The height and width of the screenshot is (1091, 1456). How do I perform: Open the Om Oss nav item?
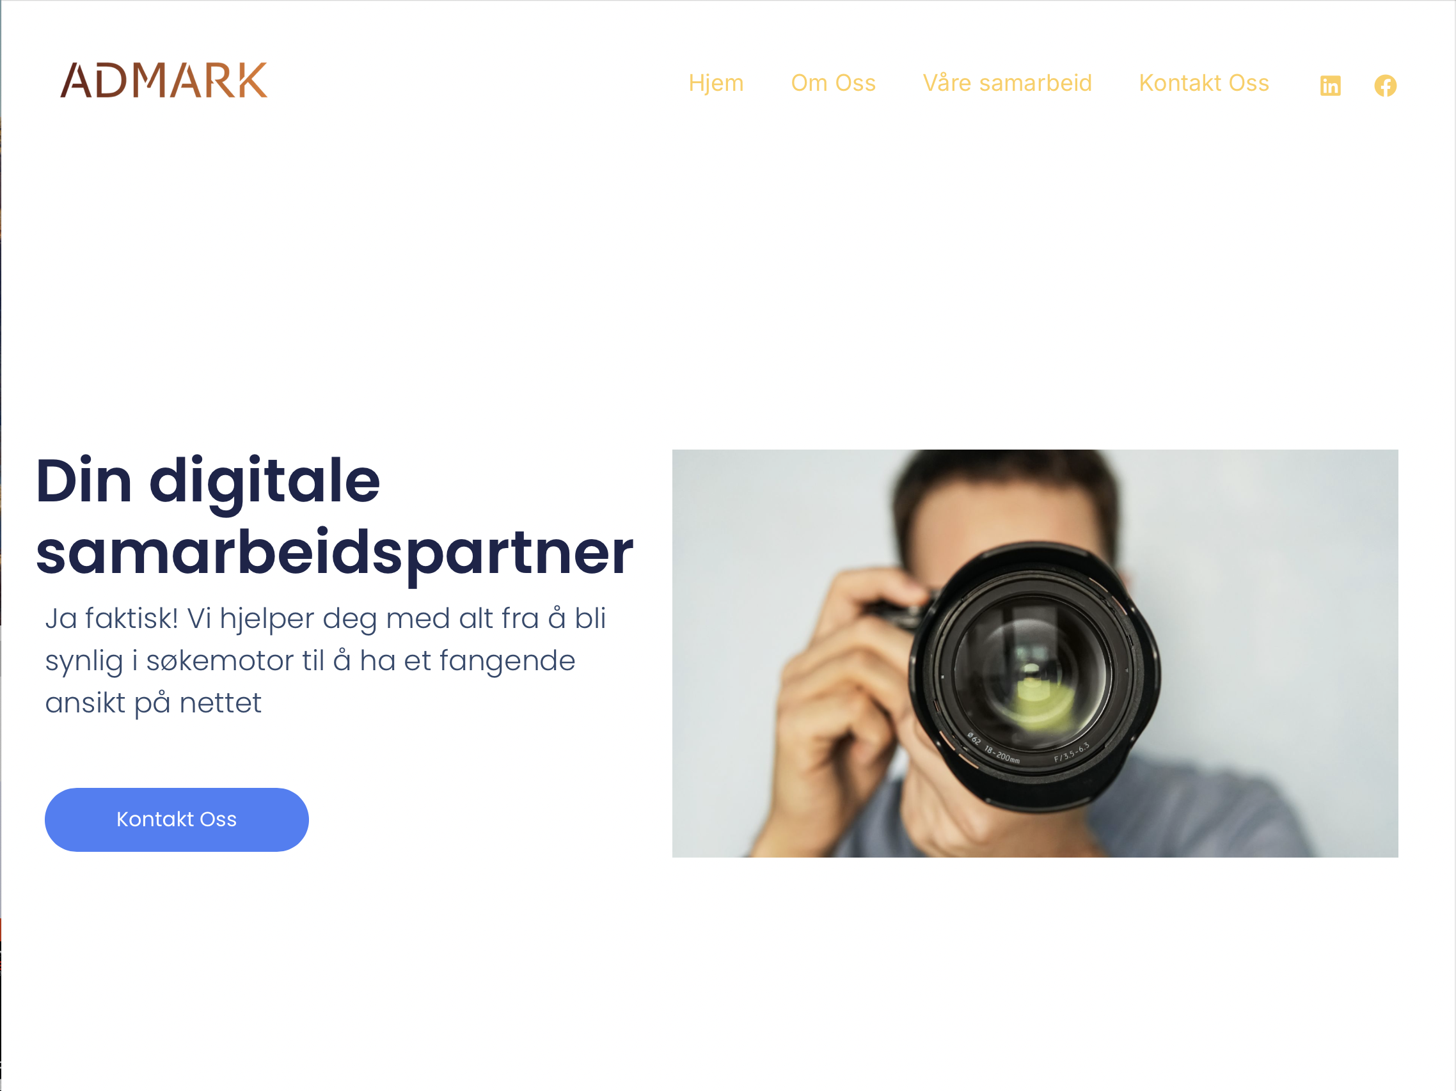pos(833,83)
